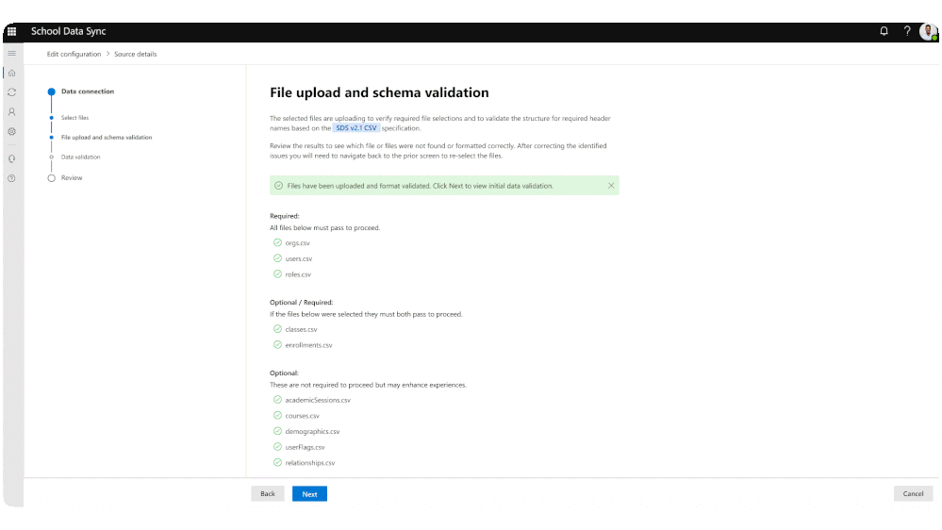Screen dimensions: 942x530
Task: Click the checkmark next to academicSessions.csv
Action: [277, 400]
